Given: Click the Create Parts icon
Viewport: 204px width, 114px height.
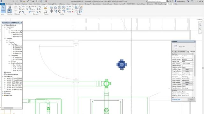Looking at the screenshot, I should [76, 11].
